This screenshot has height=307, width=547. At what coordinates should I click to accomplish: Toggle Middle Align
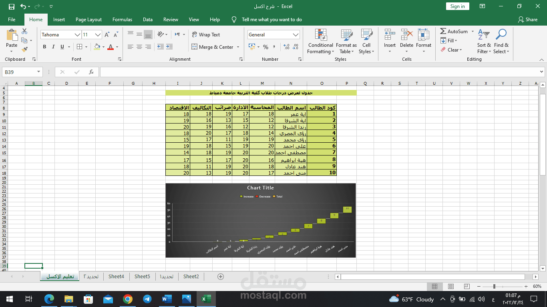[139, 34]
